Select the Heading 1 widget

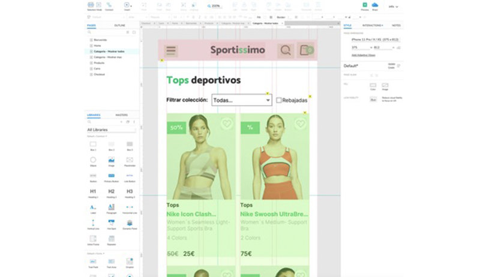click(93, 191)
